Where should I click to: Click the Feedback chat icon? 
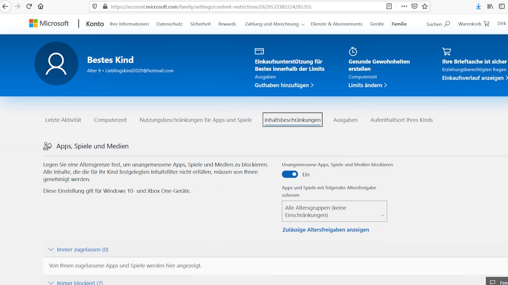[x=493, y=282]
